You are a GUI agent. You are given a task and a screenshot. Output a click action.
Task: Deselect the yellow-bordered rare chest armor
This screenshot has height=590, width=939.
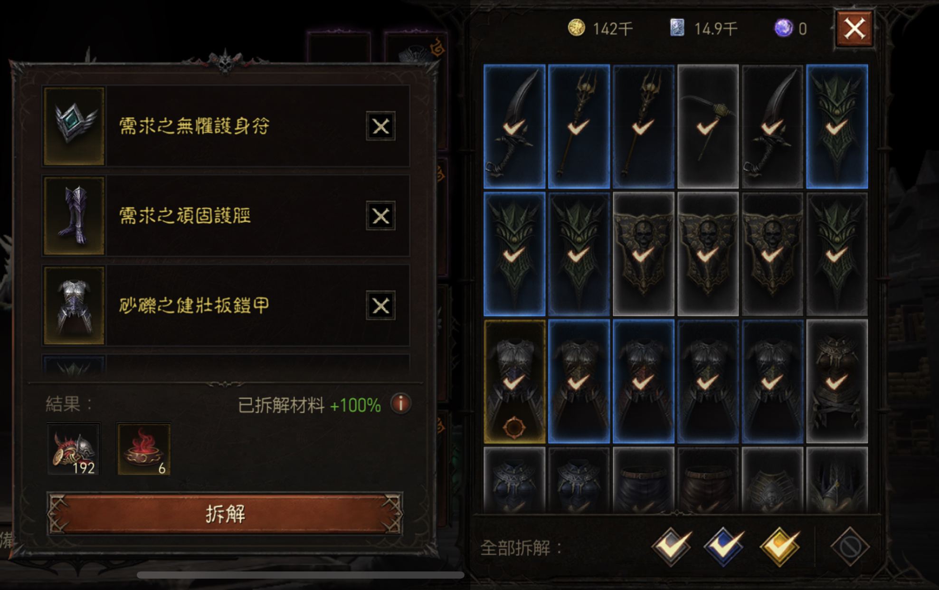click(x=514, y=381)
